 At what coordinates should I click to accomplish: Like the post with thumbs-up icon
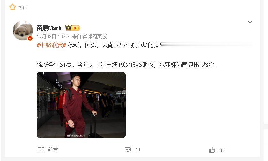212,150
